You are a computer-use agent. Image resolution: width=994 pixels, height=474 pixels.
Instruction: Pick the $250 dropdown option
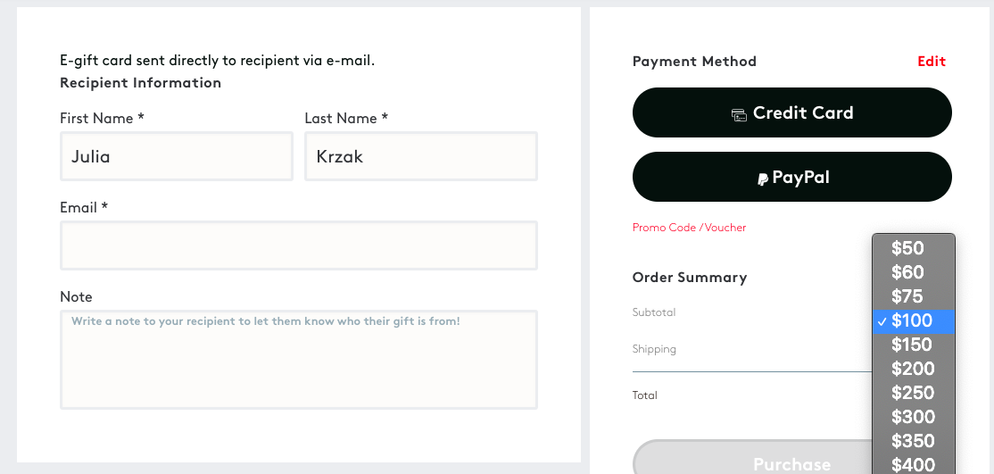[913, 393]
